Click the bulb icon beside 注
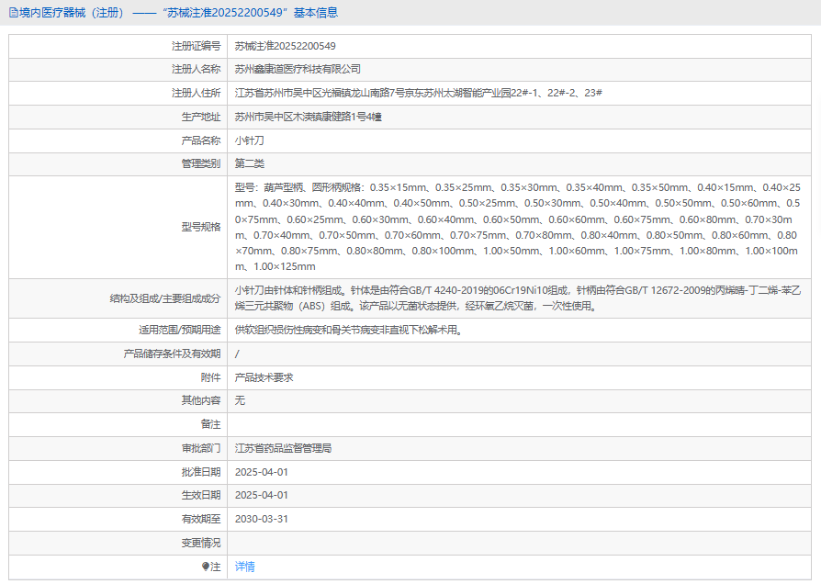Viewport: 821px width, 584px height. (206, 567)
